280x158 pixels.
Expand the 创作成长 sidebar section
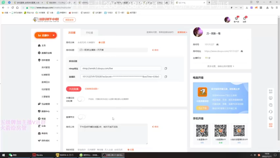pos(57,141)
